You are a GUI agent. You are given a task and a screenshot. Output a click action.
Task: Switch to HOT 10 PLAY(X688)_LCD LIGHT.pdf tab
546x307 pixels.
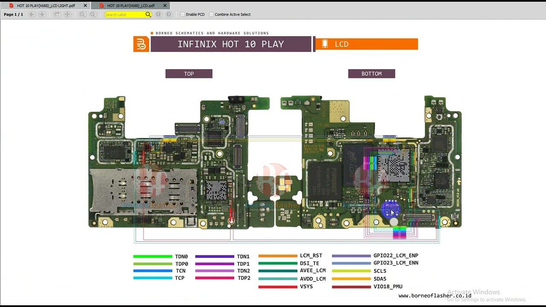coord(46,6)
